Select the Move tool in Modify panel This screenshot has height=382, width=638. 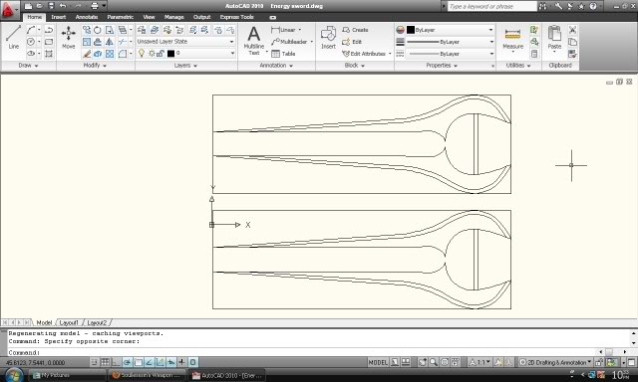click(69, 38)
